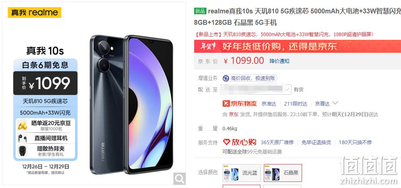
Task: Expand the delivery services chevron after 京尊达
Action: tap(335, 103)
